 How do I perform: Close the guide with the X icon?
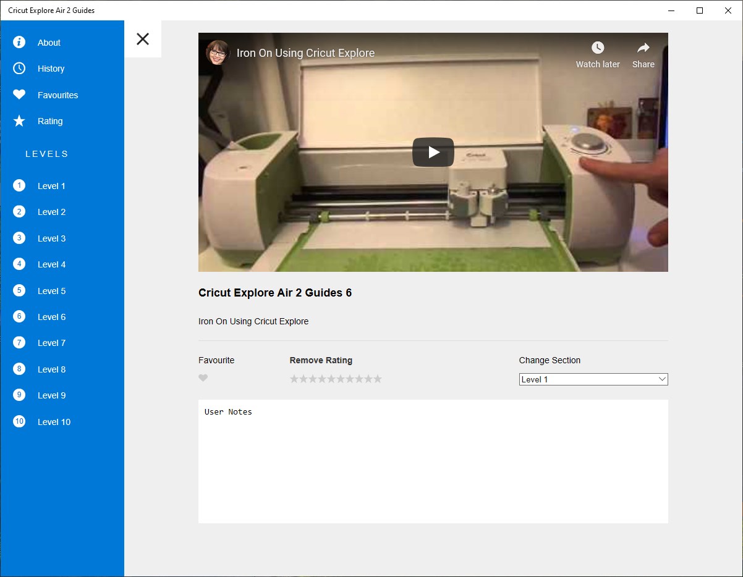click(143, 39)
